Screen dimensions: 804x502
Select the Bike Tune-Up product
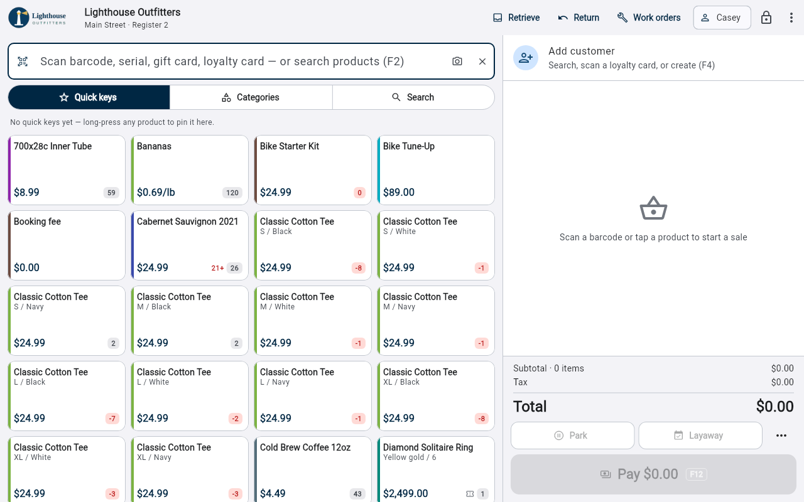436,170
